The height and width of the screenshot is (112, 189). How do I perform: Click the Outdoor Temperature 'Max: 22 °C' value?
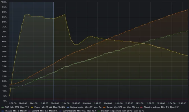[139, 111]
